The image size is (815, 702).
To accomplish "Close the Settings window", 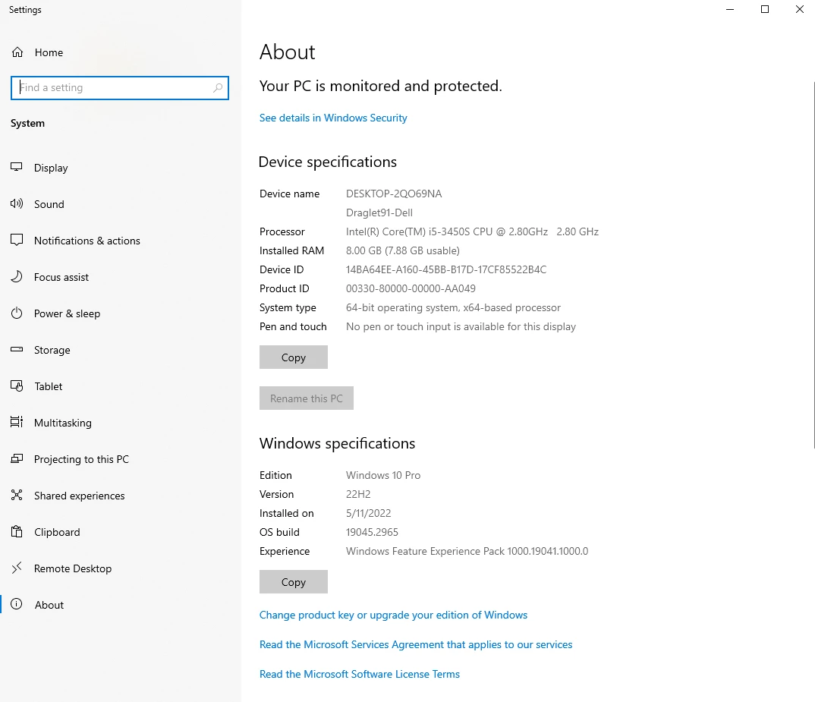I will 799,9.
